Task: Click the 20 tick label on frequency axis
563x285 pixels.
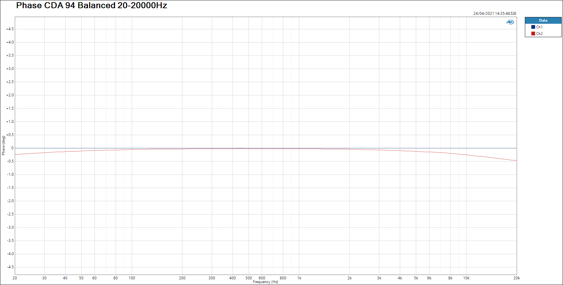Action: coord(15,278)
